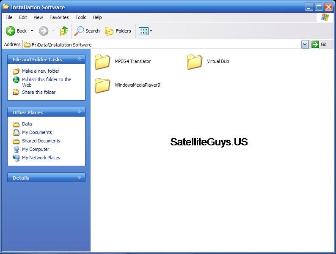
Task: Open the Tools menu
Action: [81, 17]
